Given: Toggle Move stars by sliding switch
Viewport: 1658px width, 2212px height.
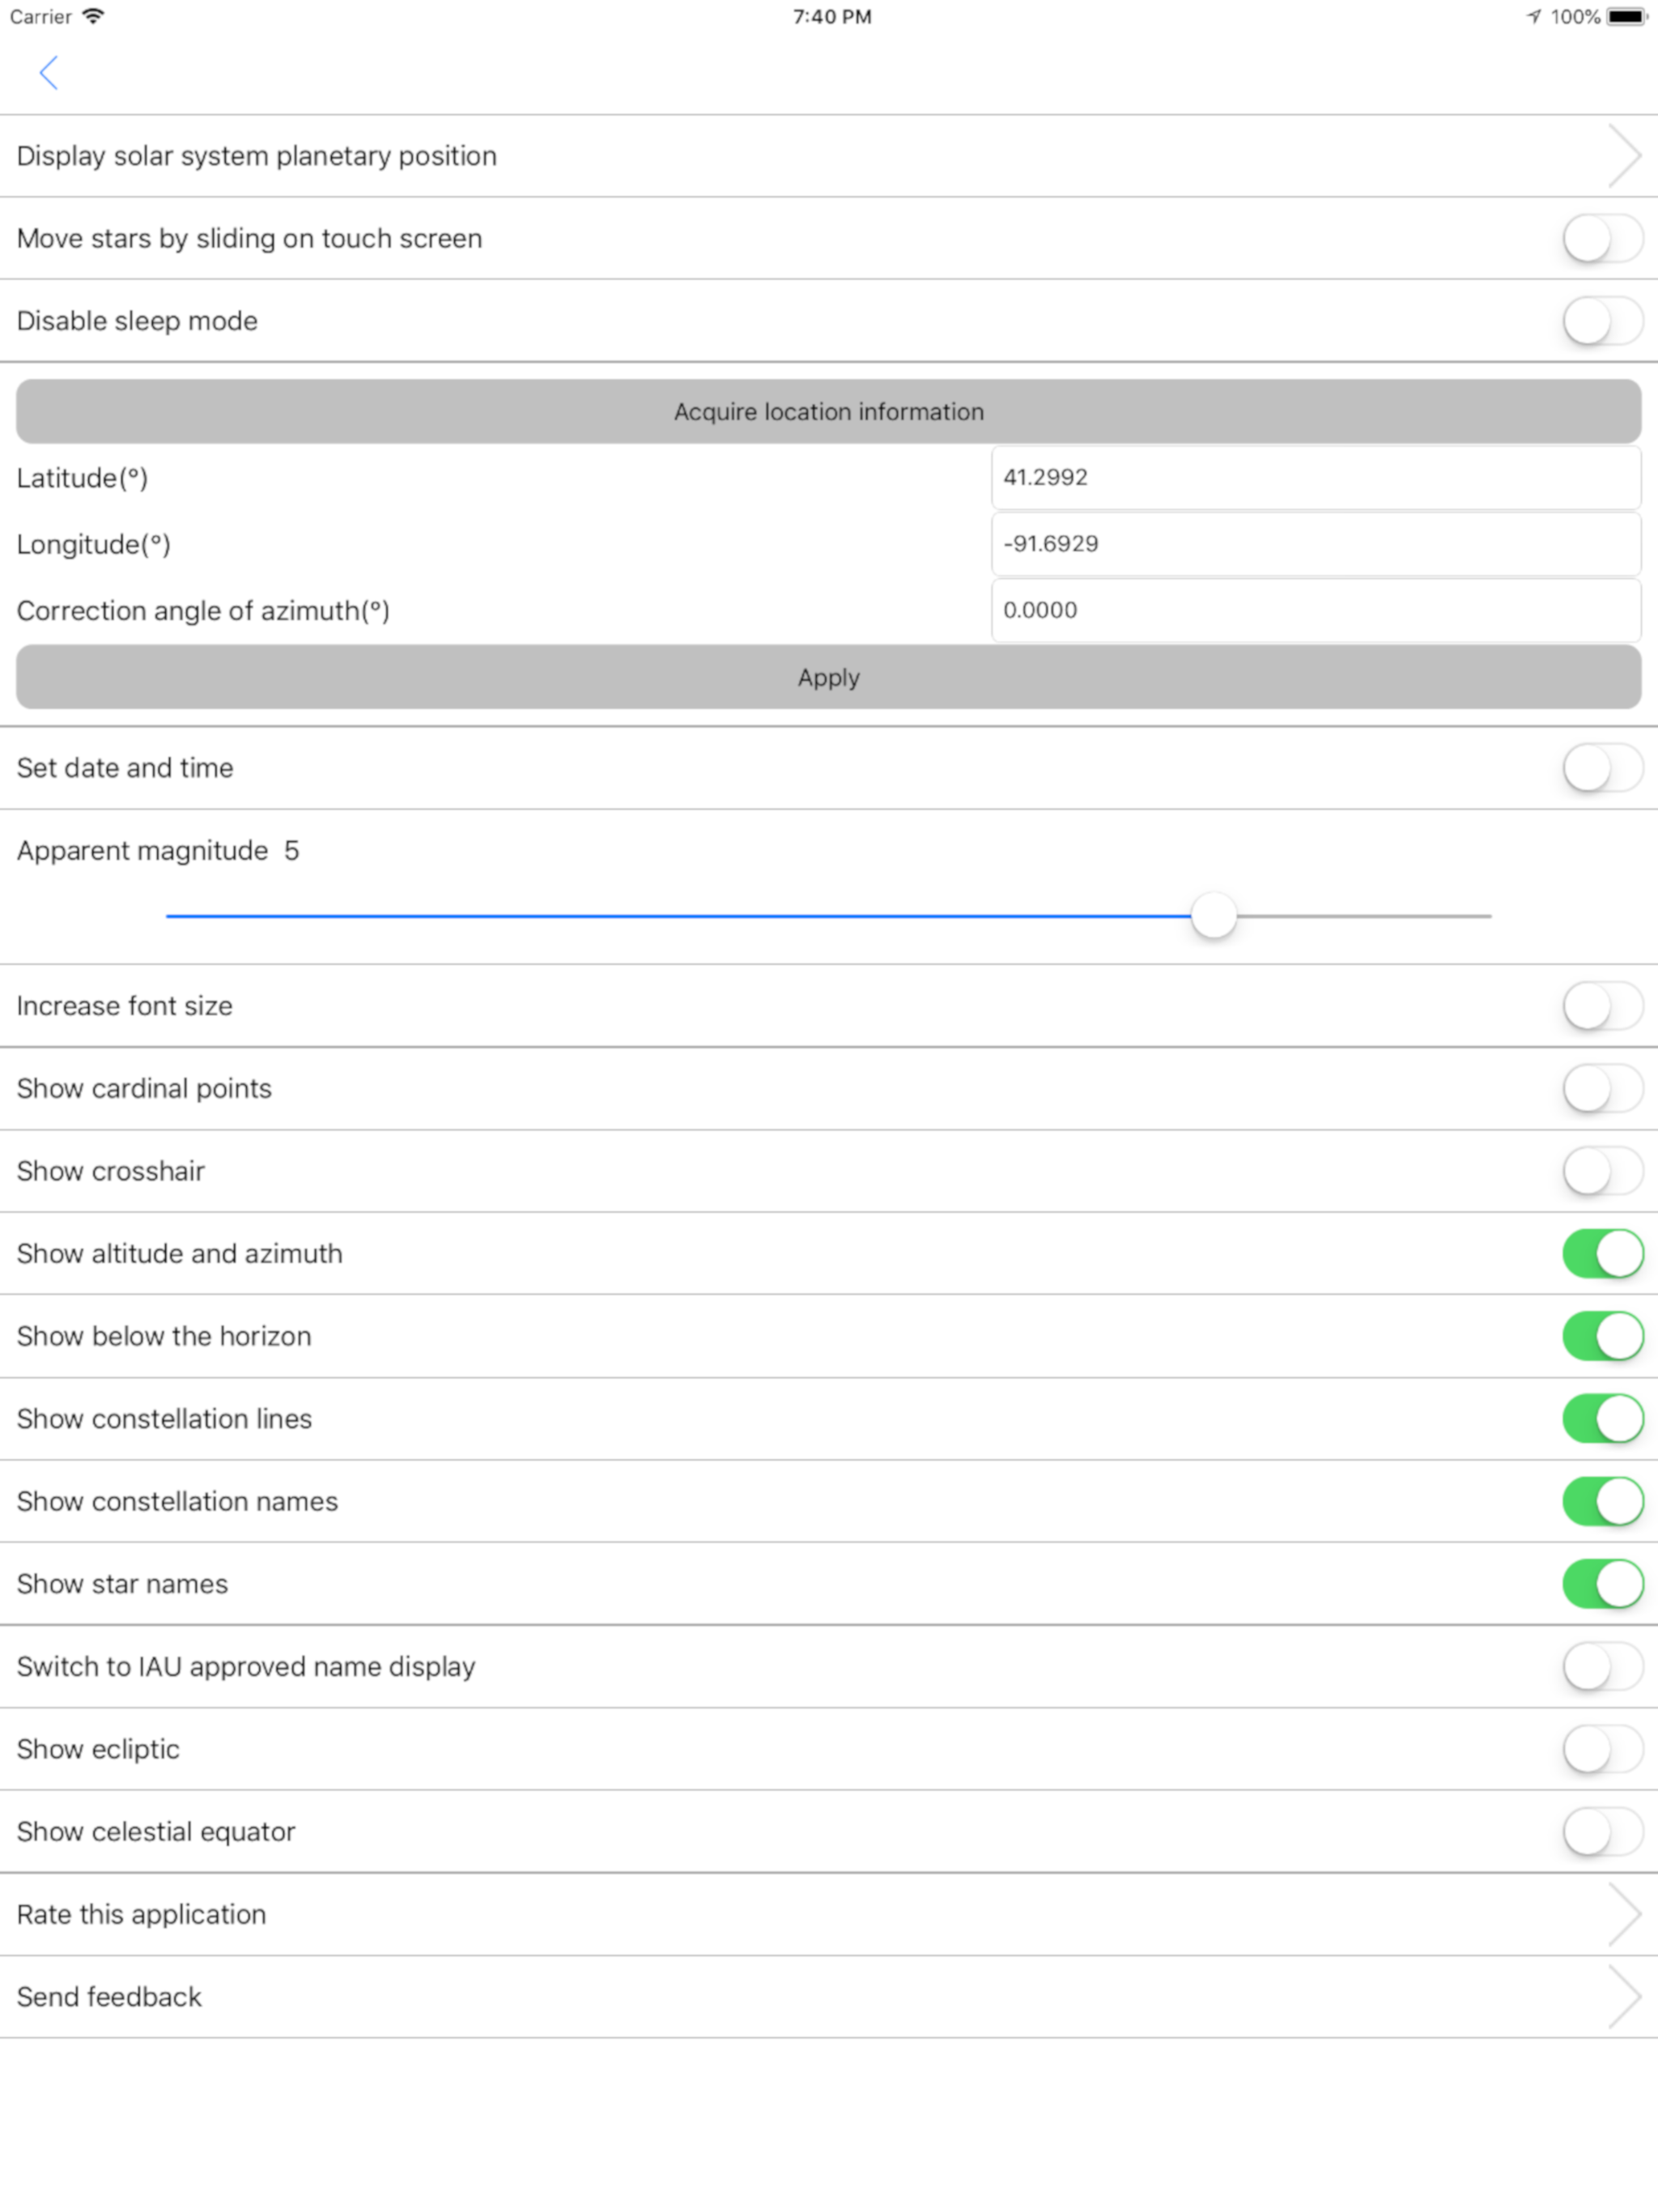Looking at the screenshot, I should (x=1603, y=238).
